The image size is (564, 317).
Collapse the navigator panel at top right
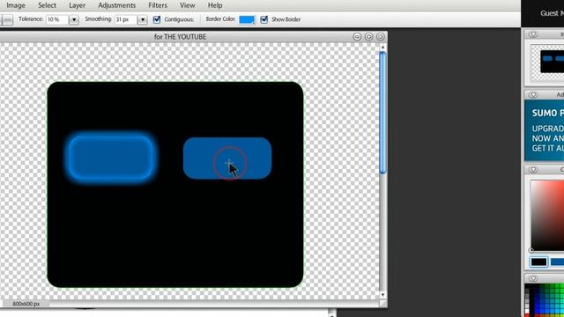533,34
